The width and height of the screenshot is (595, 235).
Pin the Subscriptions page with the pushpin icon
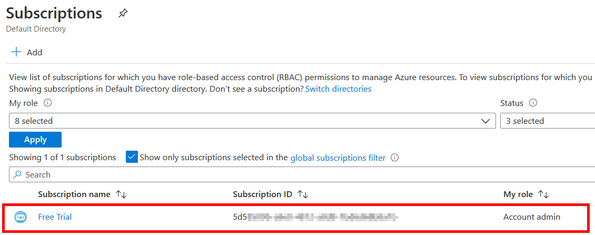[123, 14]
